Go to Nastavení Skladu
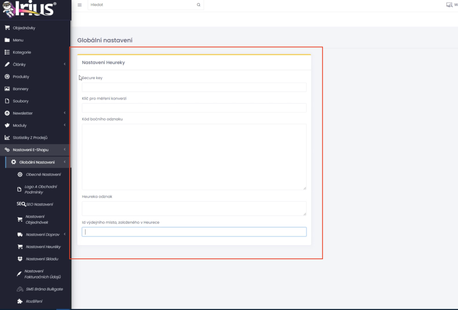The width and height of the screenshot is (458, 310). [x=42, y=259]
